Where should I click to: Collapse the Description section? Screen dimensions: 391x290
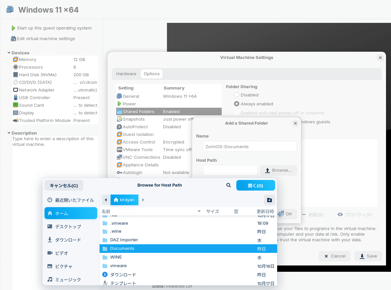pos(8,133)
